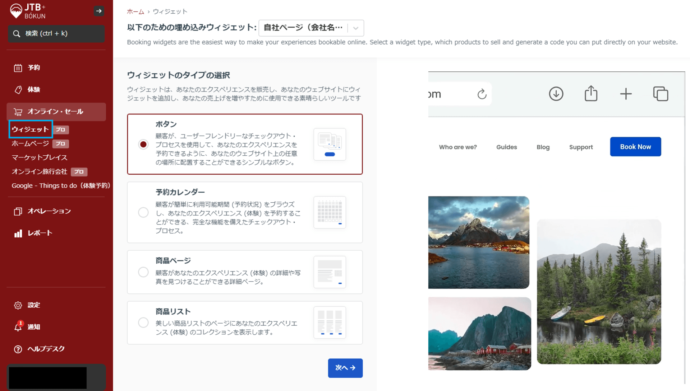This screenshot has width=690, height=391.
Task: Select the 商品ページ radio button
Action: (143, 272)
